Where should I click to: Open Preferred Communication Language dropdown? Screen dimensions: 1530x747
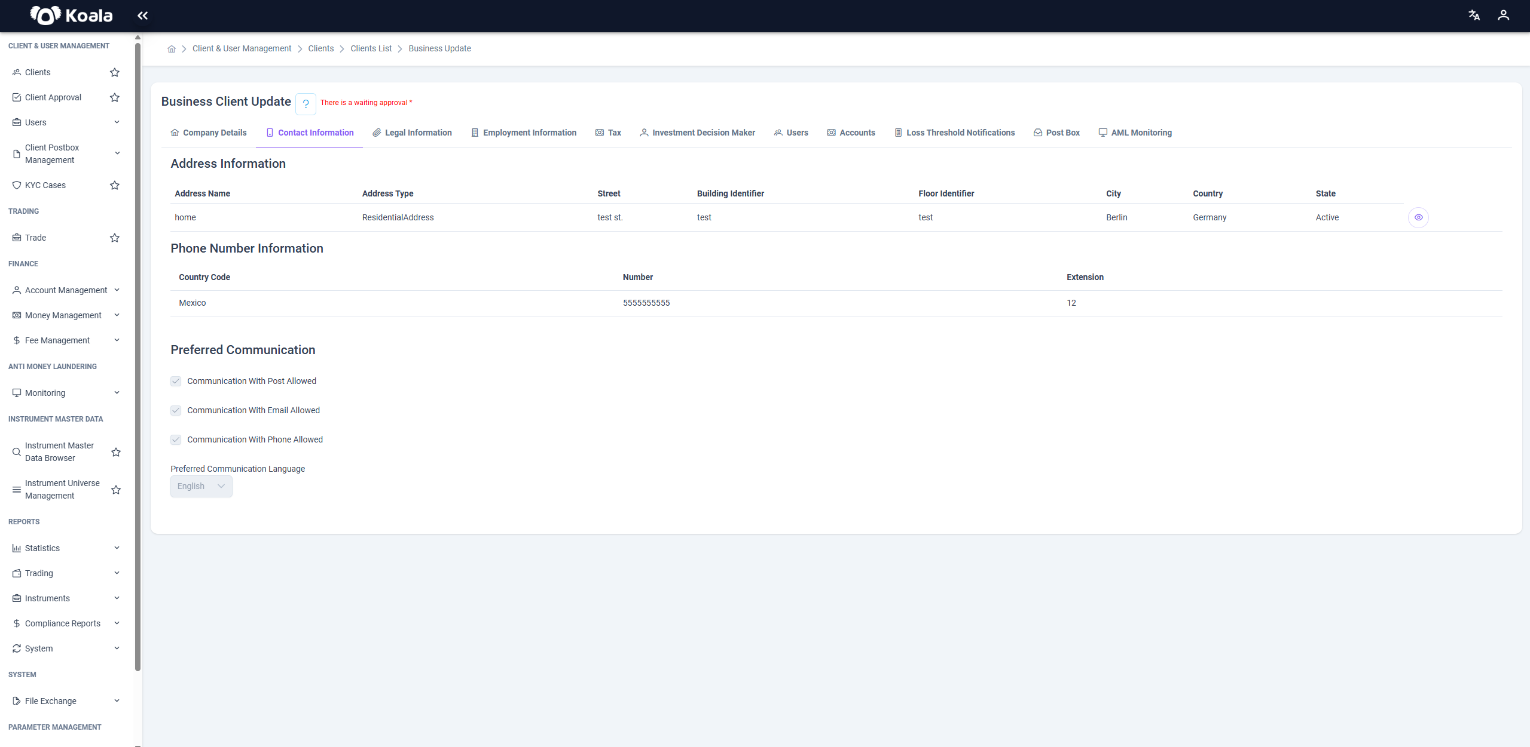point(201,486)
